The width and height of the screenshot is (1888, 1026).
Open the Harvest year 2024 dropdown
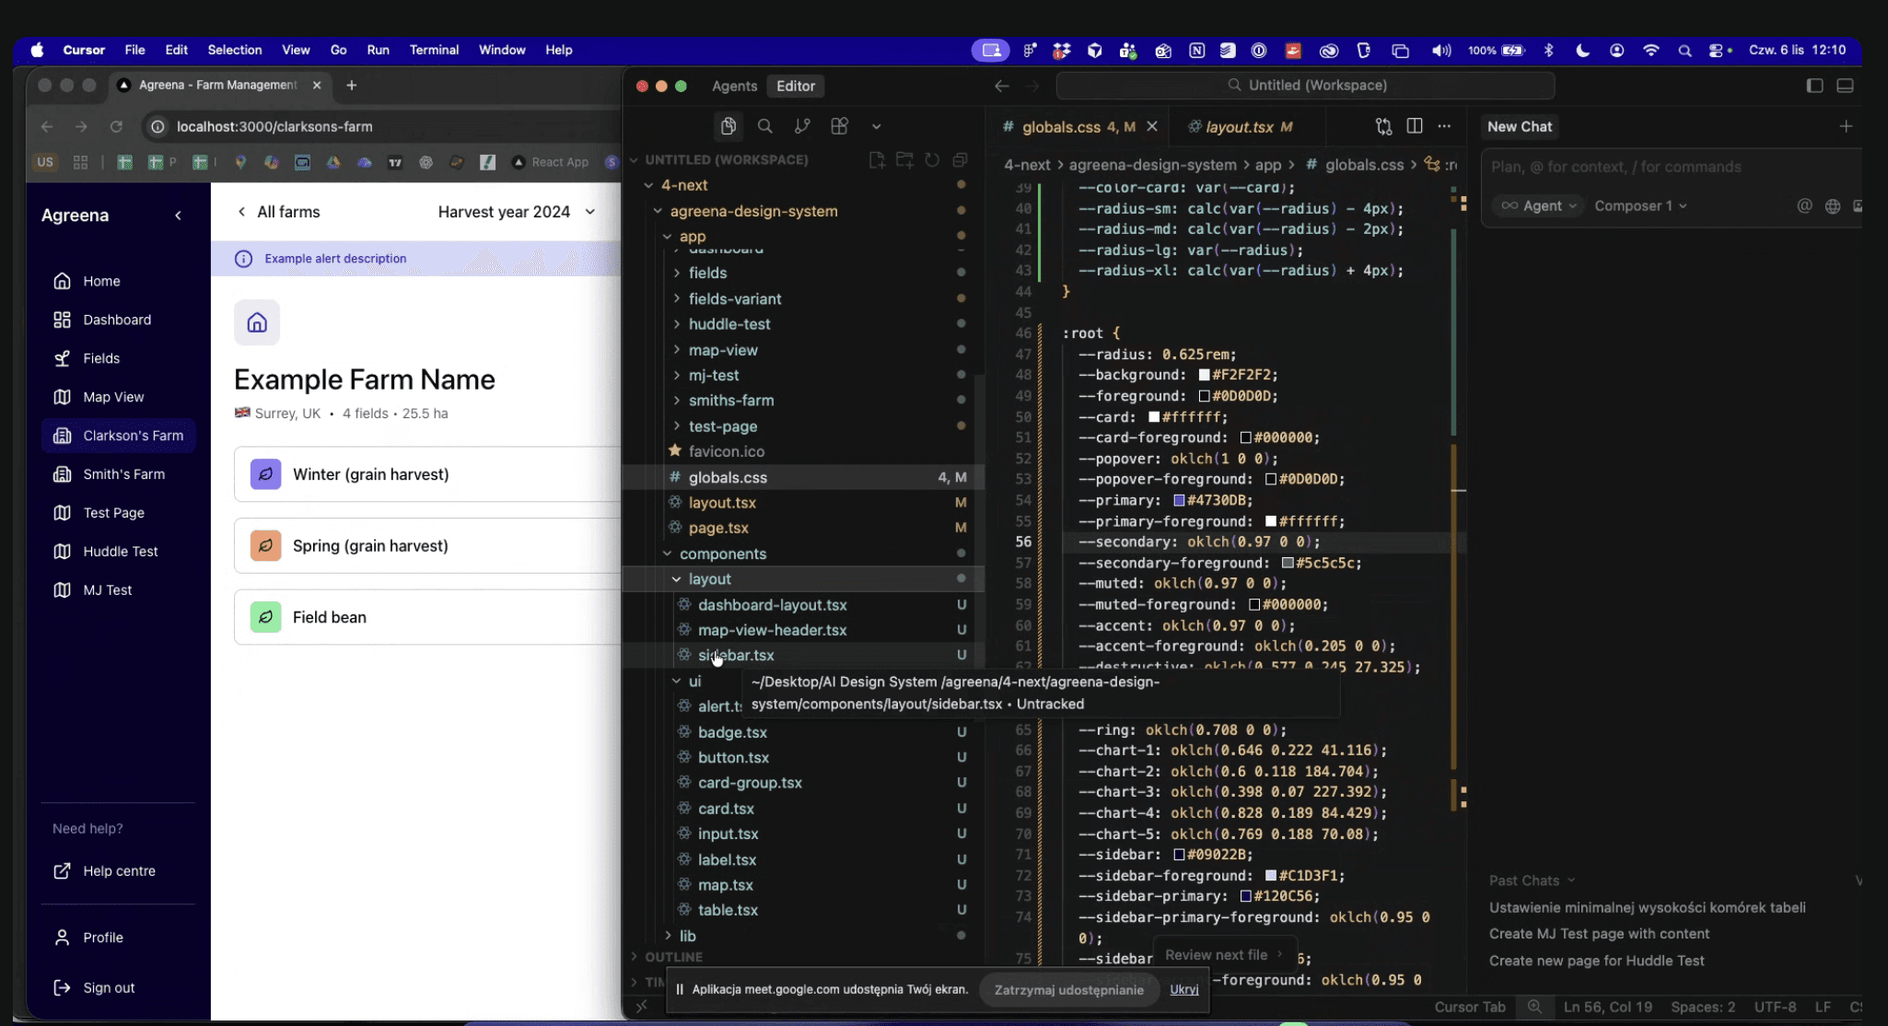[x=516, y=212]
